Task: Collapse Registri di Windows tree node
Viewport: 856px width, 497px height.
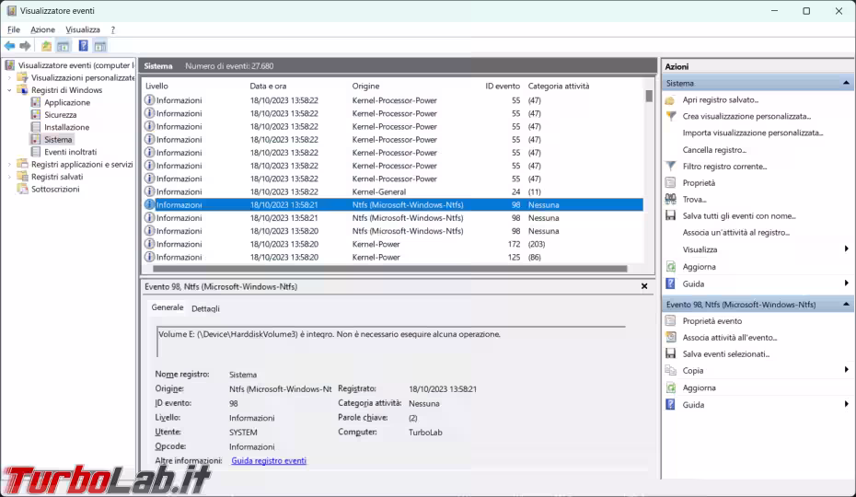Action: tap(9, 90)
